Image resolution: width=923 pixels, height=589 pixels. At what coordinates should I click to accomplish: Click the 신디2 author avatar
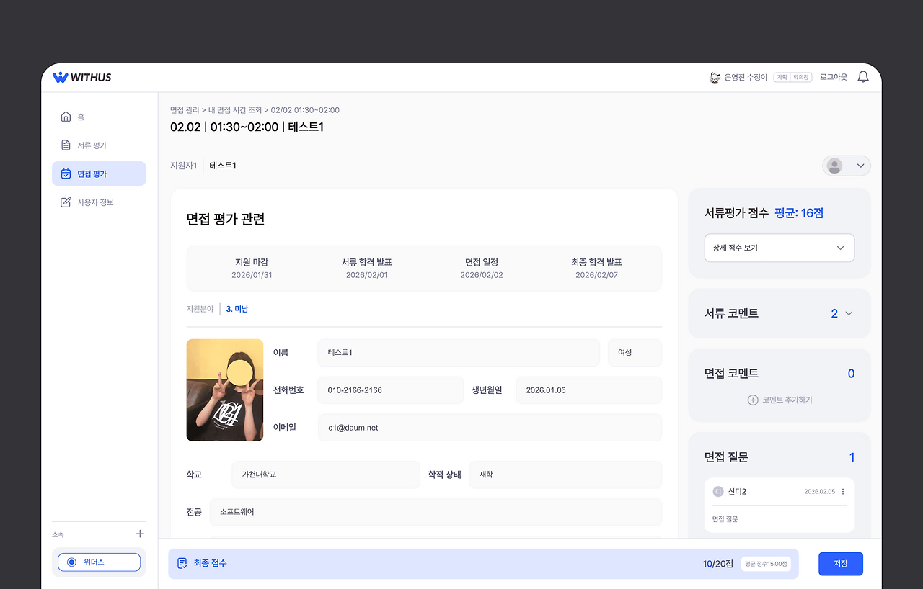717,492
